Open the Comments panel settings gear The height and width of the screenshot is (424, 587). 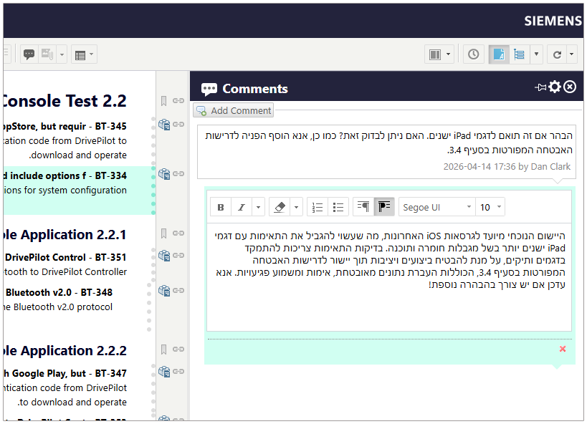[555, 87]
